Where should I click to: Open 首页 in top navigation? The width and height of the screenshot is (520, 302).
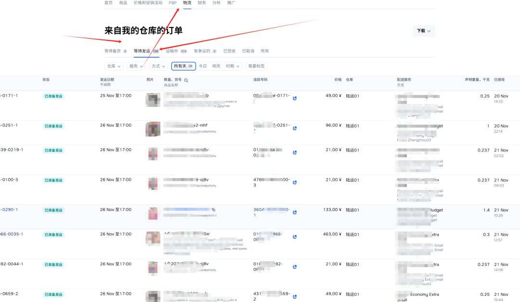pyautogui.click(x=108, y=3)
